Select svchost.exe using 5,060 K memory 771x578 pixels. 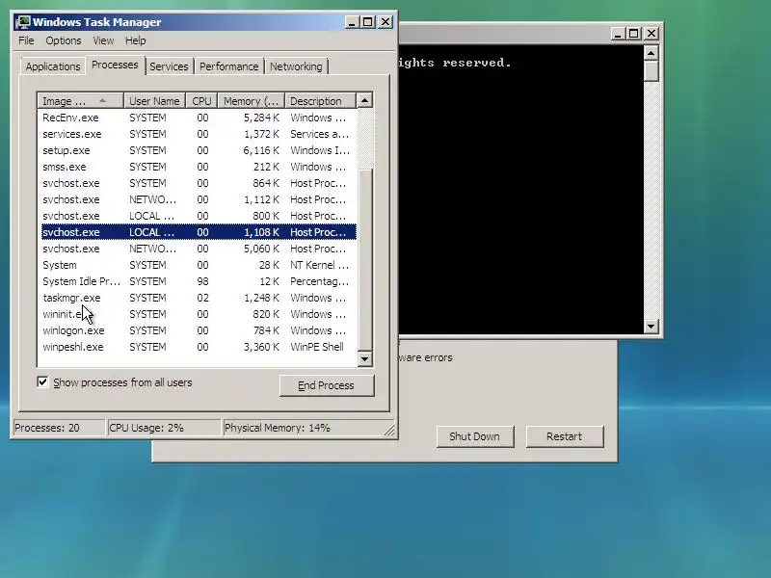pyautogui.click(x=199, y=249)
